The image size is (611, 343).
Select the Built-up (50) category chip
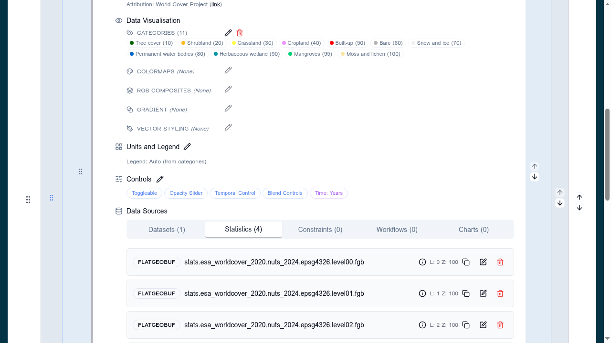click(x=348, y=43)
